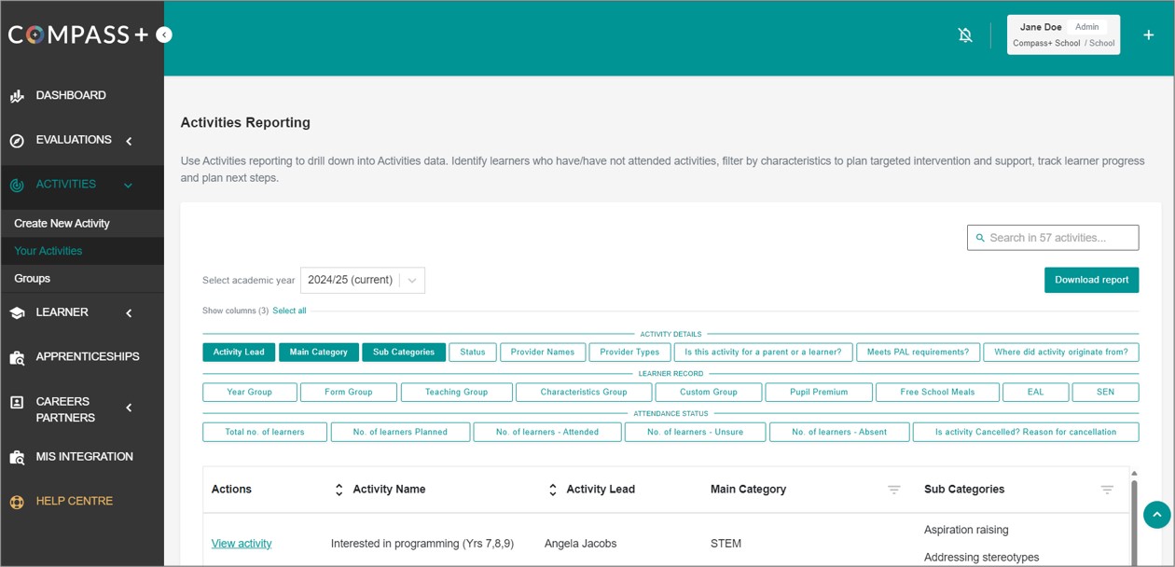
Task: Click the muted notifications bell icon
Action: 965,35
